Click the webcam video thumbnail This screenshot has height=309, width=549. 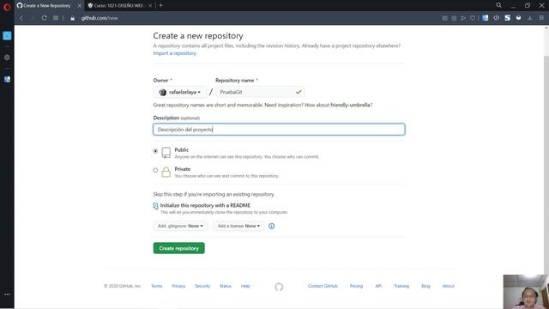click(526, 292)
